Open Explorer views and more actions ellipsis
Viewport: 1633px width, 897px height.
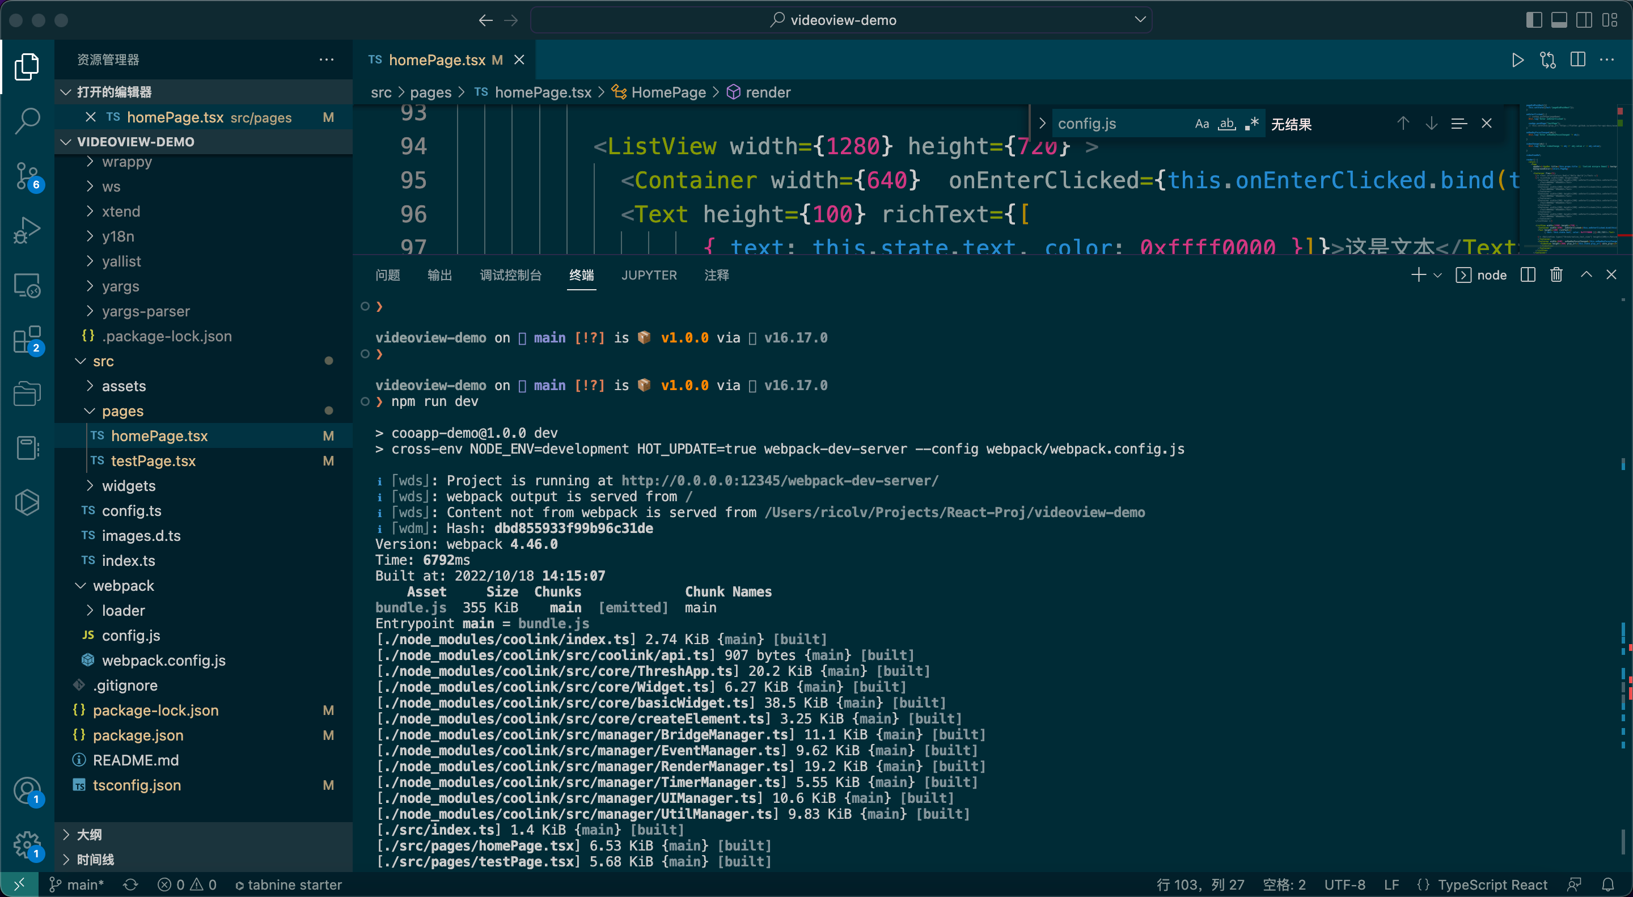click(327, 60)
